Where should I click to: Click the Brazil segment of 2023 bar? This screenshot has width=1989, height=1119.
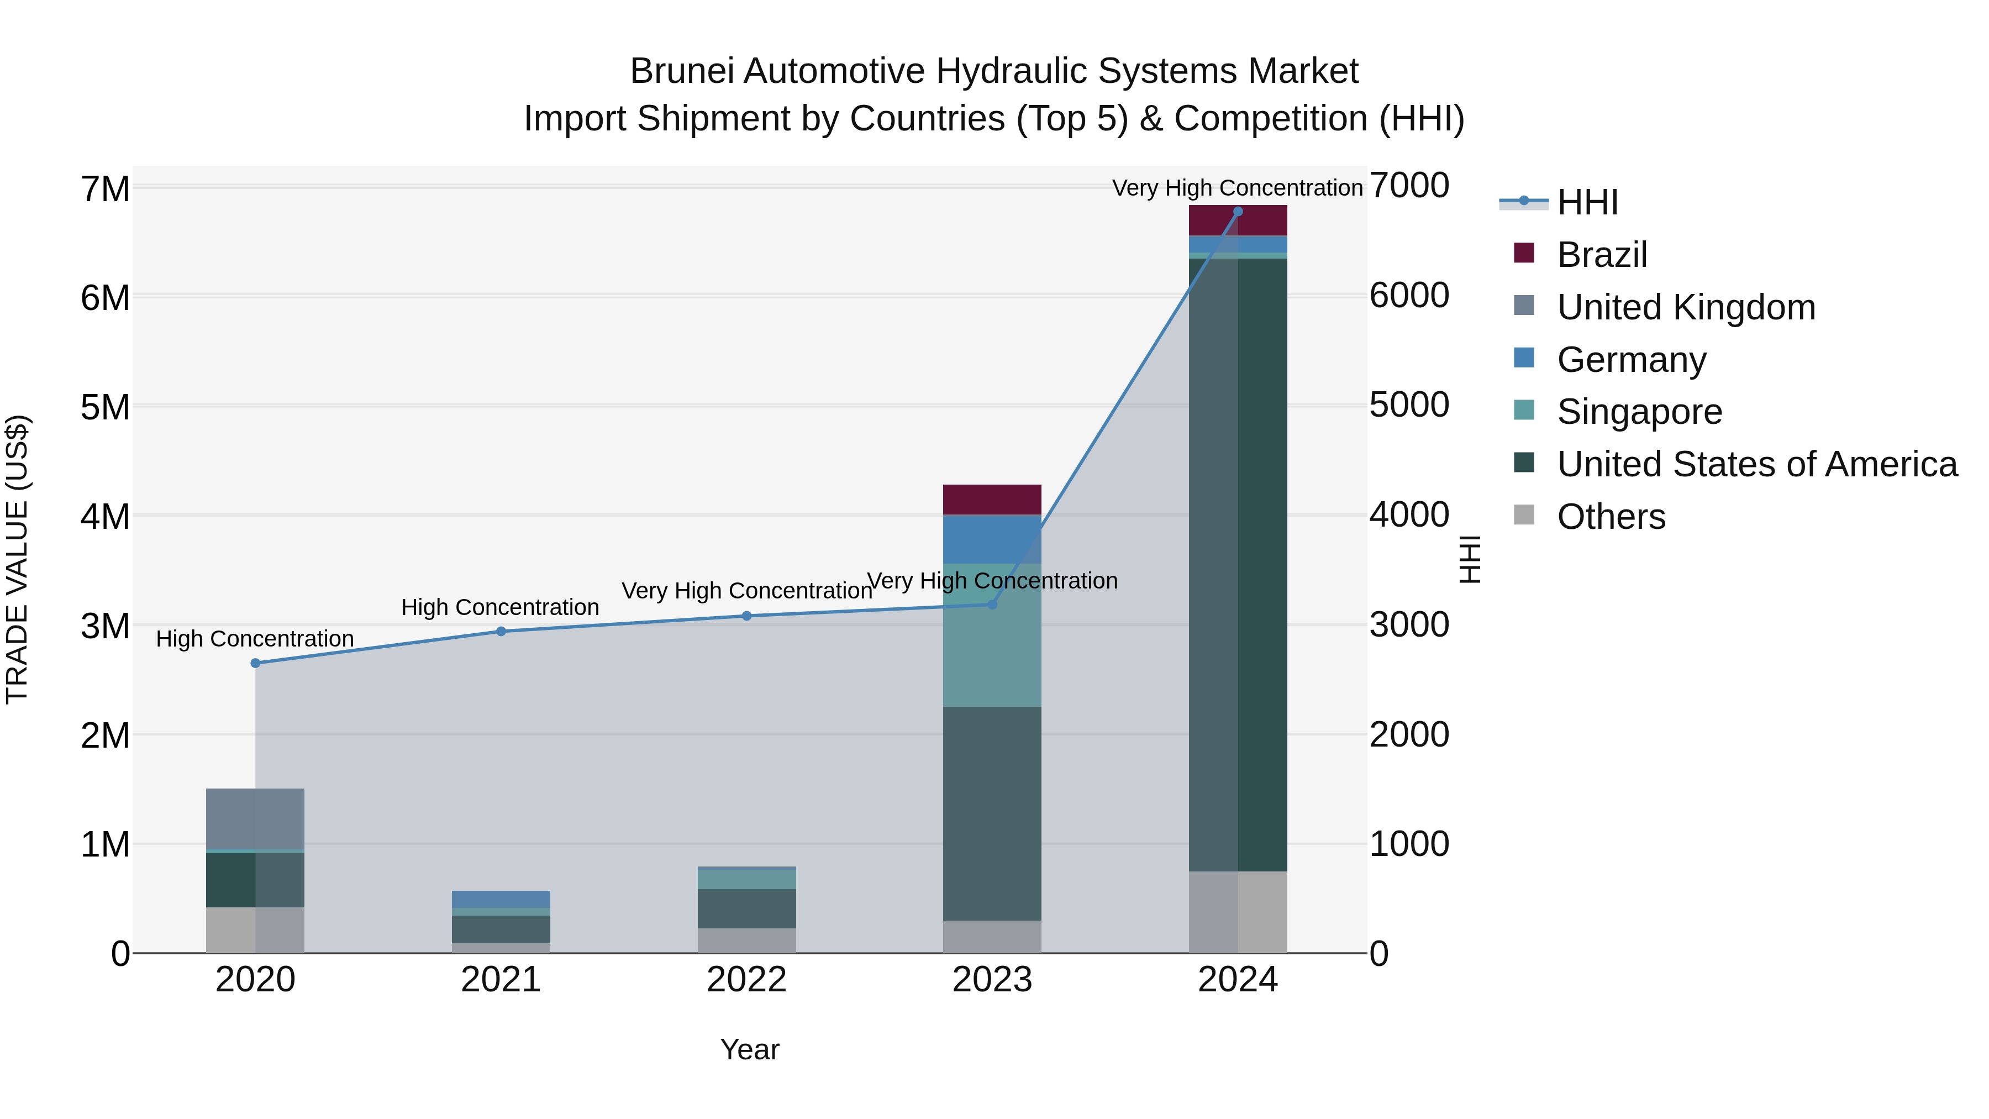coord(992,500)
